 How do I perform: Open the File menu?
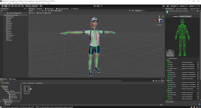(1, 4)
